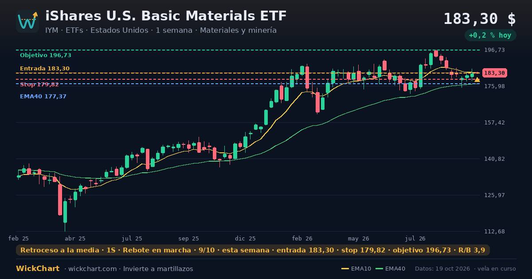Click the Entrada 183,30 label
532x279 pixels.
(x=45, y=68)
